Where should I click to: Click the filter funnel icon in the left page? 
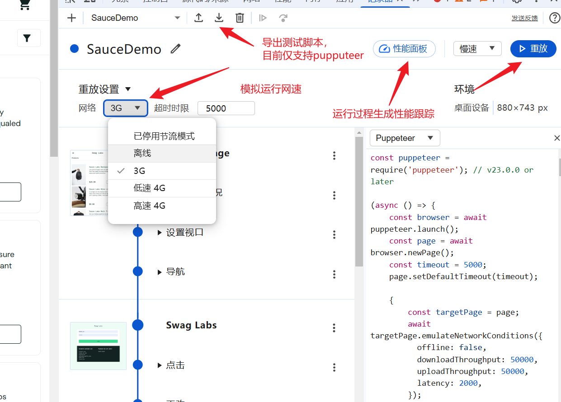point(27,38)
